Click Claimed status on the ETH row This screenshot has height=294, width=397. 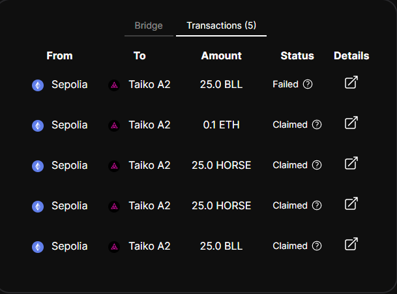tap(289, 125)
